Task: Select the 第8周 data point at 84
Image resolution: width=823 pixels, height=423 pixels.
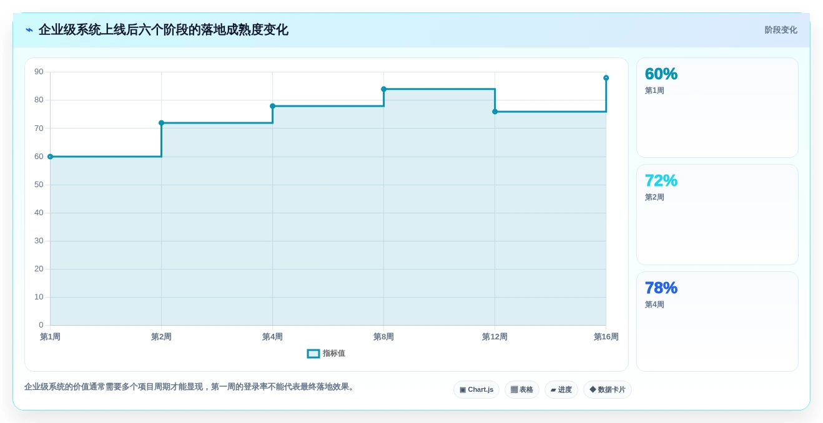Action: (x=383, y=89)
